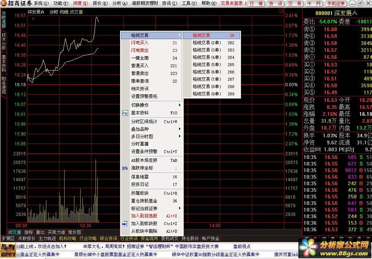Switch to 基本资料 side tab

click(4, 63)
